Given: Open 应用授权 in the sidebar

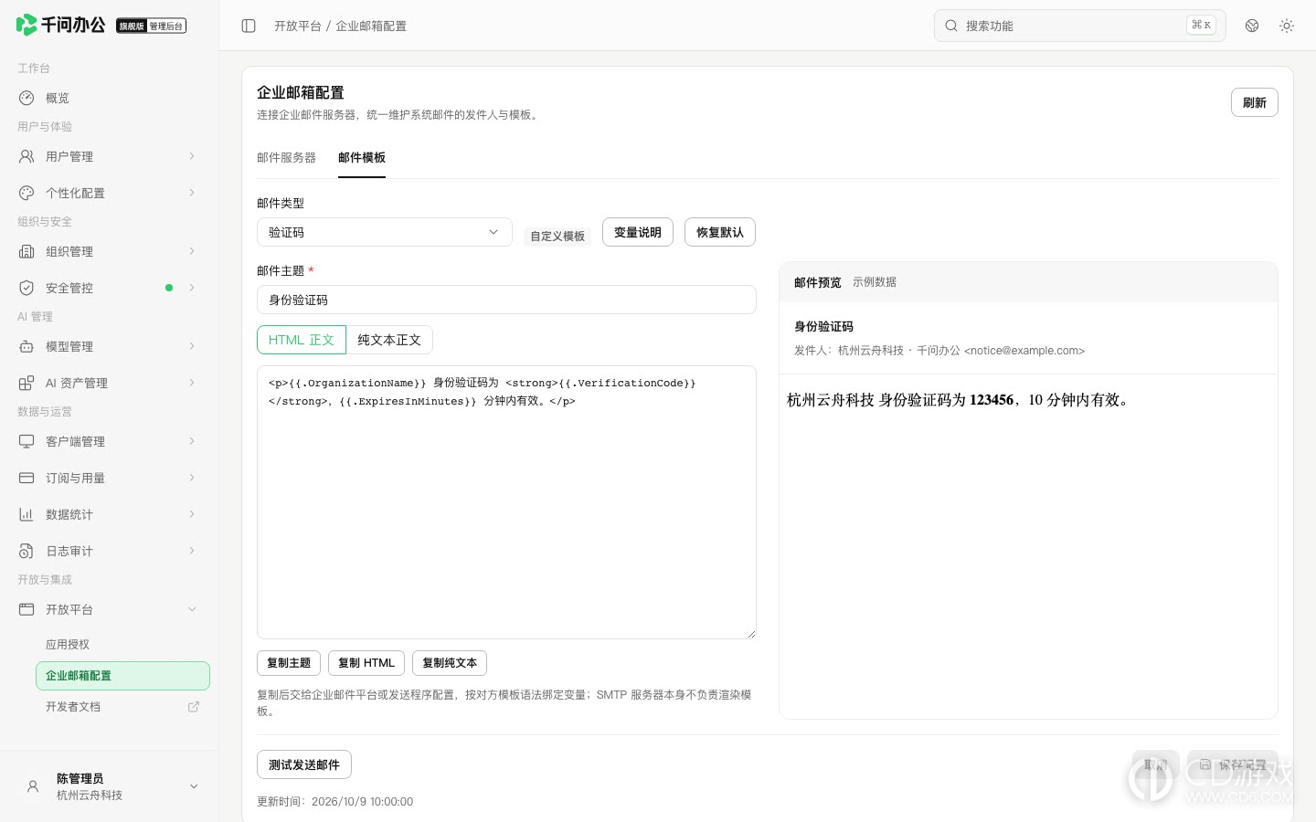Looking at the screenshot, I should [x=122, y=645].
